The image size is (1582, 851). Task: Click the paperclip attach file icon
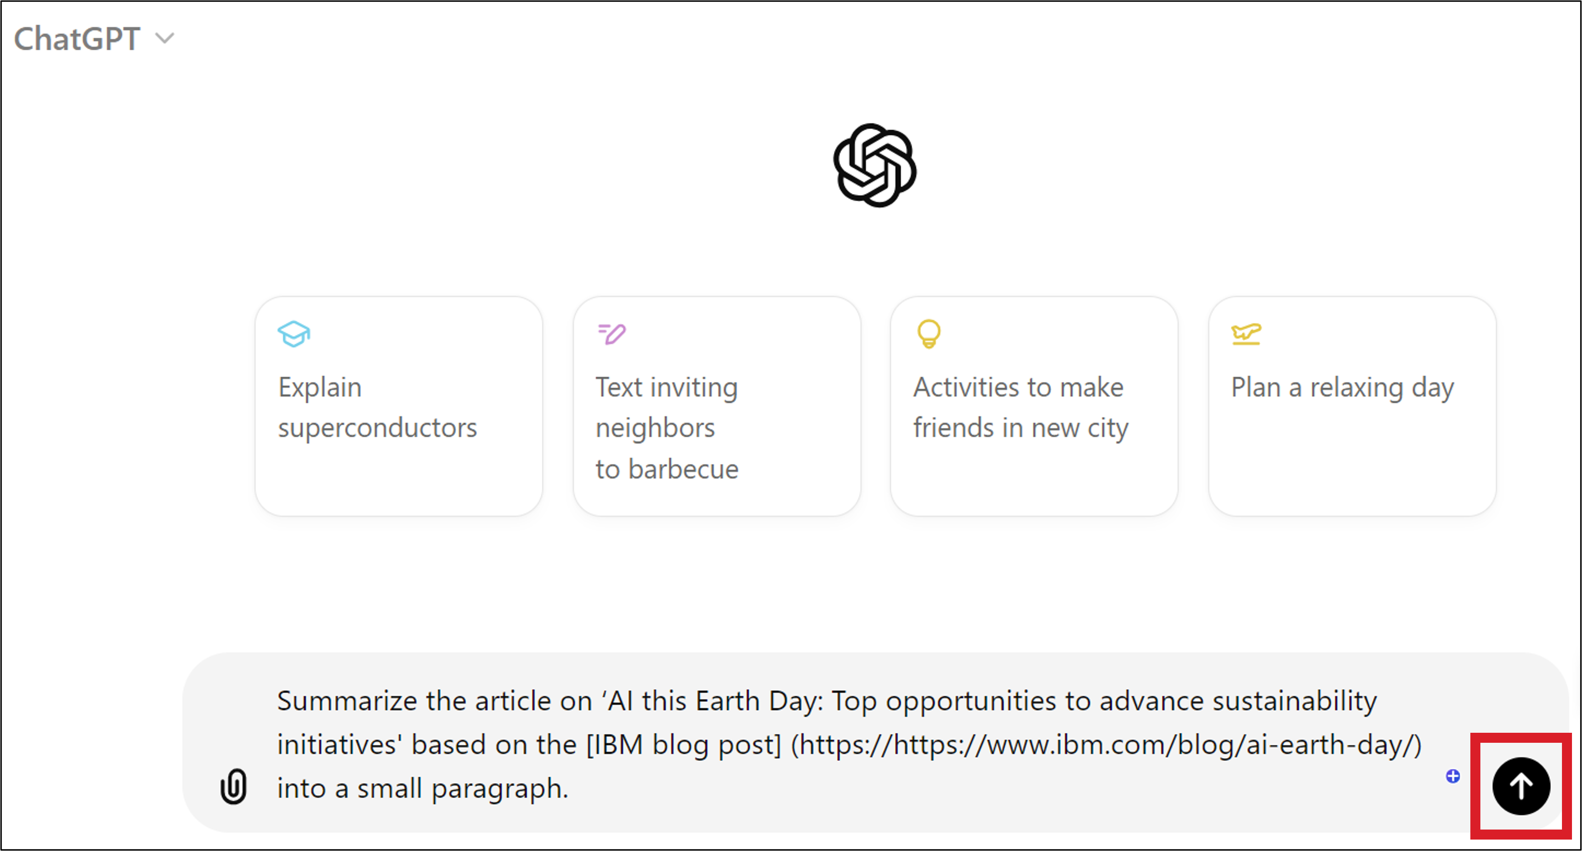pos(233,786)
